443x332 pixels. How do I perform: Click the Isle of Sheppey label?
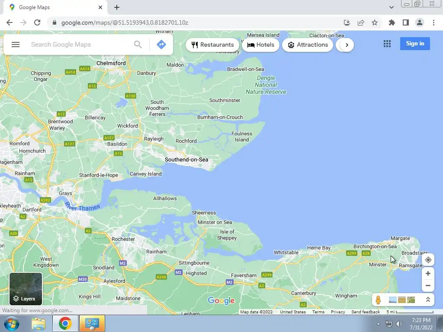pos(227,235)
